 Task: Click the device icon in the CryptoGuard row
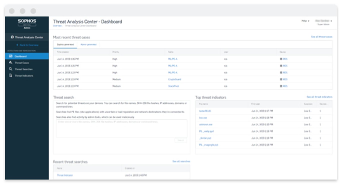tap(281, 79)
